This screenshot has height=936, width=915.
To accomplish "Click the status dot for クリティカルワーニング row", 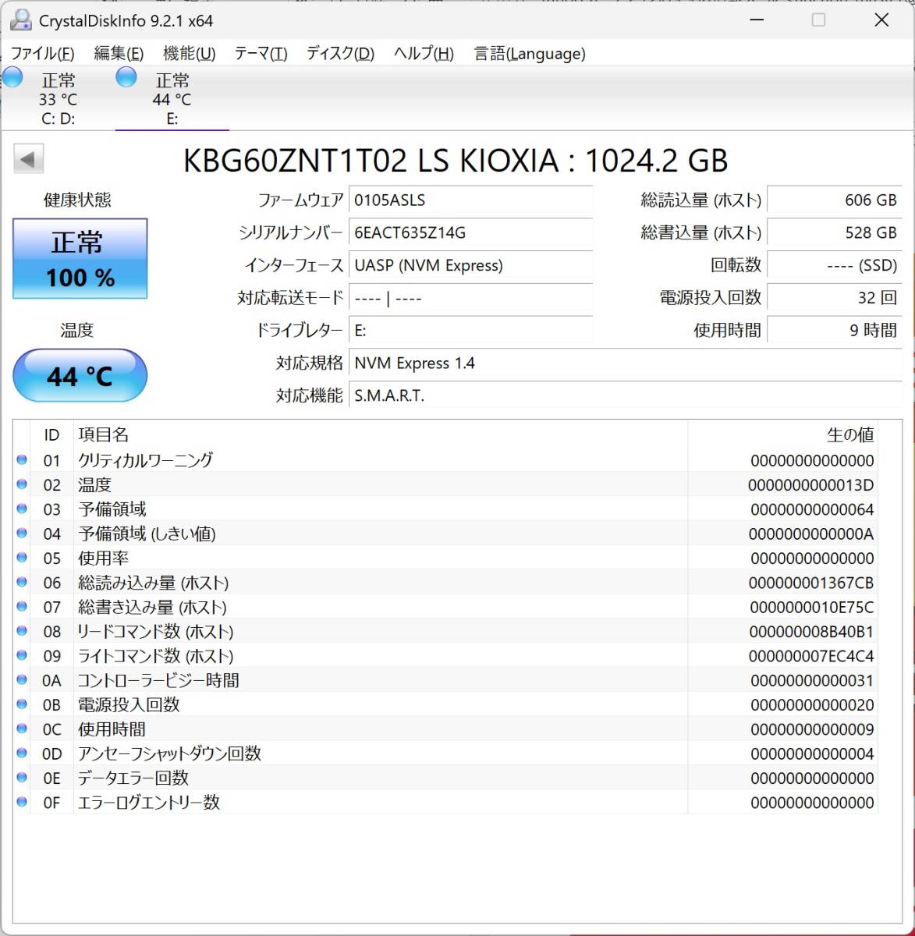I will pos(22,460).
